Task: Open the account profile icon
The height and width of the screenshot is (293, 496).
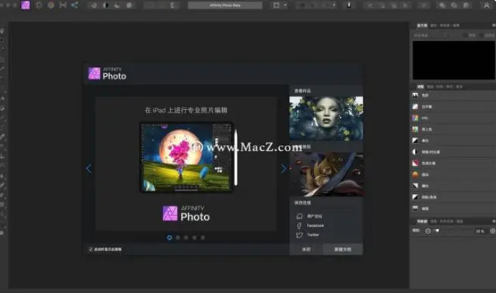Action: tap(487, 5)
